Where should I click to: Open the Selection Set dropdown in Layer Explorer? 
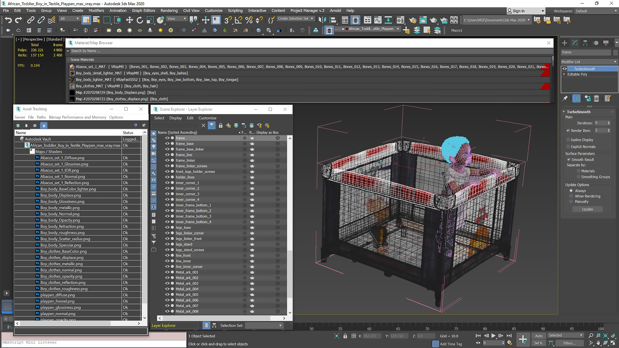pos(264,325)
